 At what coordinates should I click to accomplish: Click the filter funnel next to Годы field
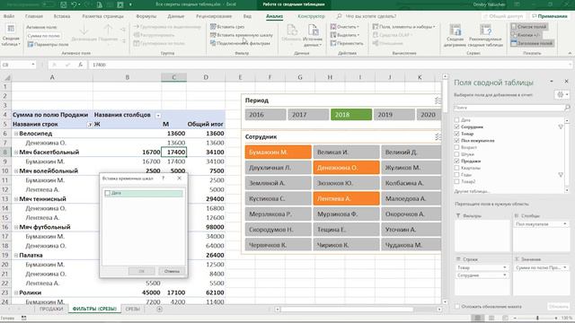tap(561, 175)
